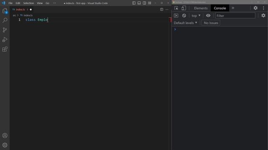Split the editor to the right
The height and width of the screenshot is (150, 268).
point(162,10)
